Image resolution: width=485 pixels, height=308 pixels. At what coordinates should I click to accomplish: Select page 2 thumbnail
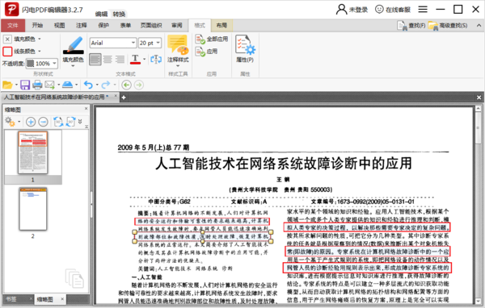(x=33, y=210)
